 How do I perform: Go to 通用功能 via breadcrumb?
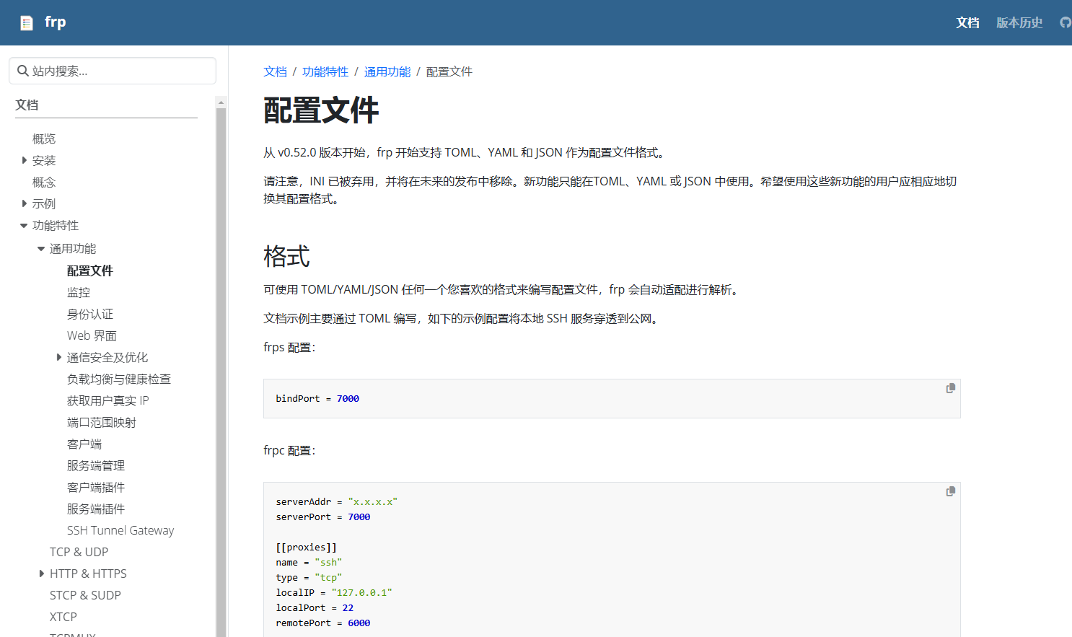[x=387, y=71]
